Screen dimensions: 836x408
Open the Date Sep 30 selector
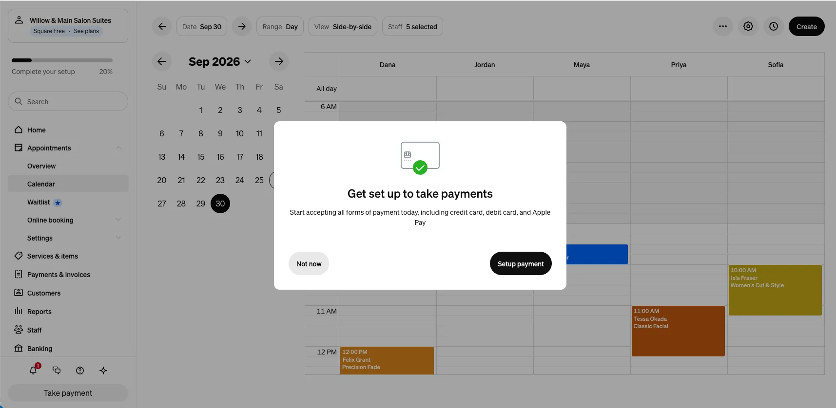(x=202, y=27)
